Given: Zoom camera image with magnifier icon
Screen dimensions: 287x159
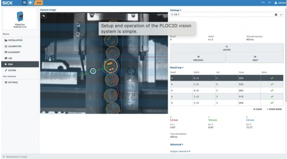Looking at the screenshot, I should [43, 16].
